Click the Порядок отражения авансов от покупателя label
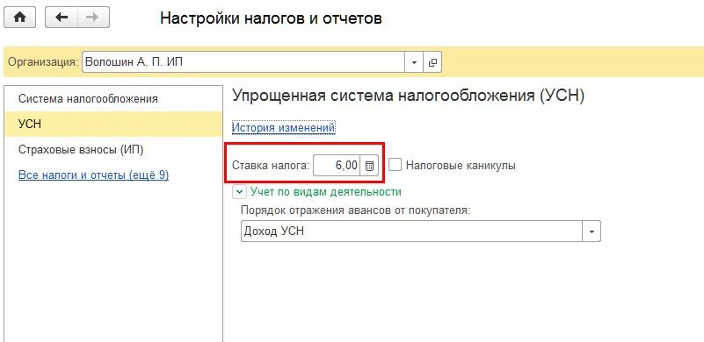Viewport: 704px width, 342px height. coord(356,210)
